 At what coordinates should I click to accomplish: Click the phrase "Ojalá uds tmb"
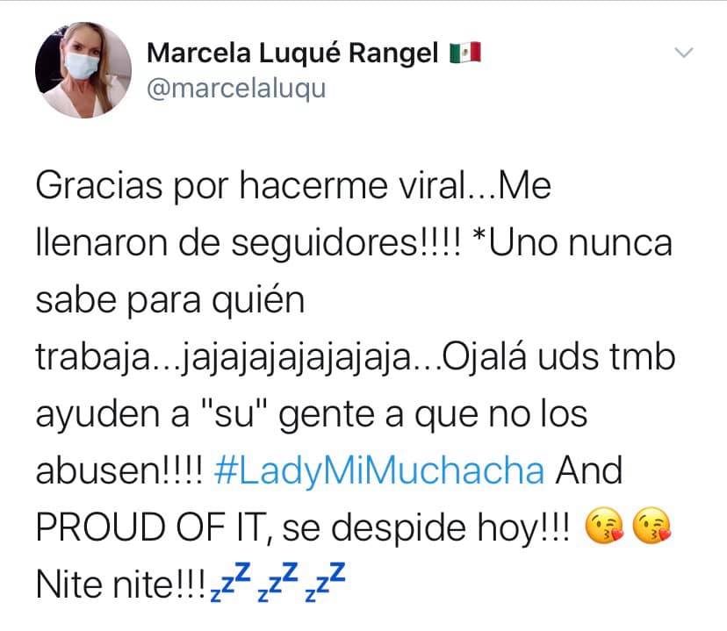(x=558, y=358)
